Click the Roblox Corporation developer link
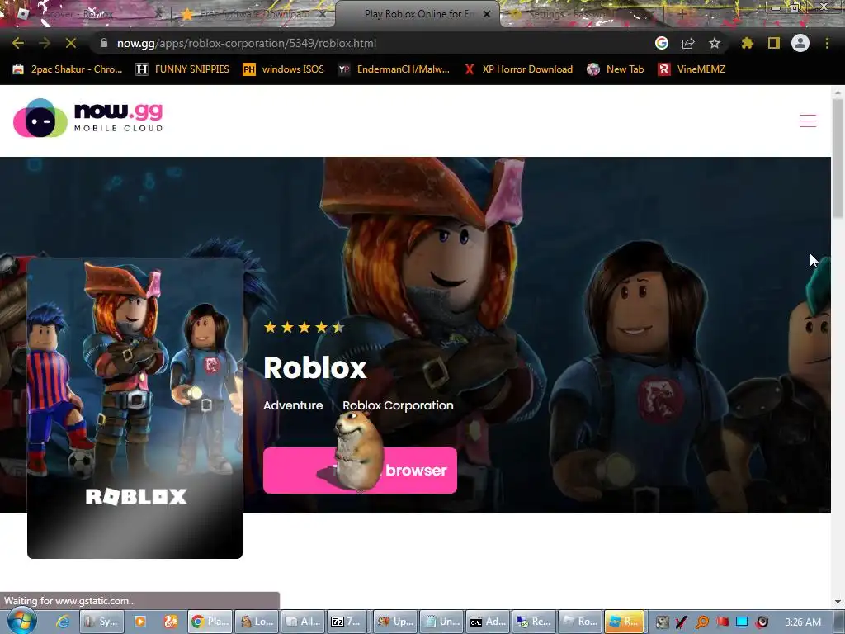 pos(398,405)
